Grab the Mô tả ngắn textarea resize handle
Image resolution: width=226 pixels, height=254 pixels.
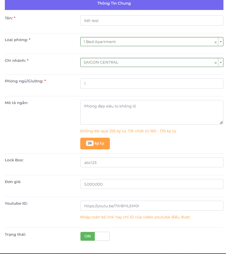pyautogui.click(x=221, y=123)
